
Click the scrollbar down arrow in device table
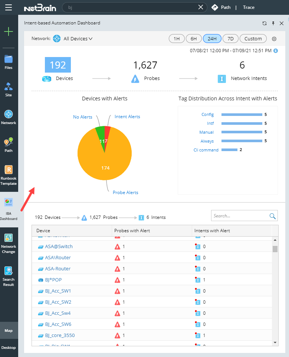click(x=275, y=343)
